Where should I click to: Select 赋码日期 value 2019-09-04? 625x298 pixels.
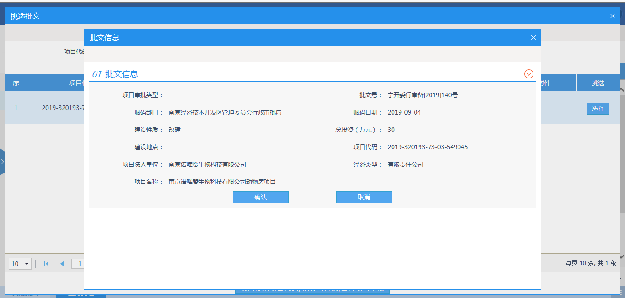click(404, 113)
